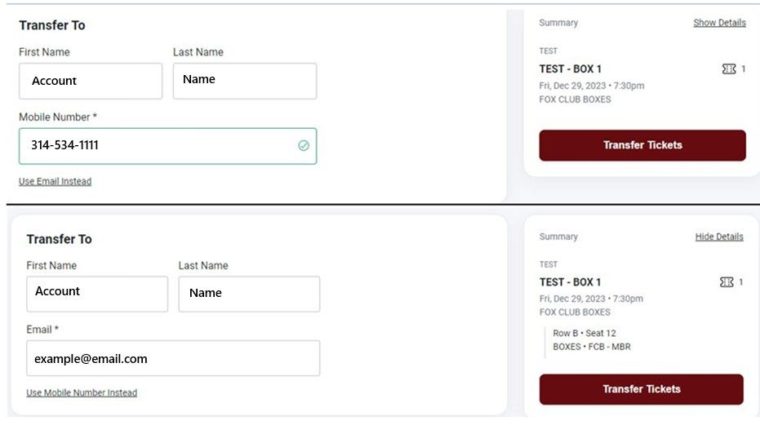Select TEST - BOX 1 title under Show Details
This screenshot has height=425, width=760.
570,69
